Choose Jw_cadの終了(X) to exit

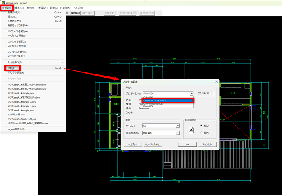33,129
